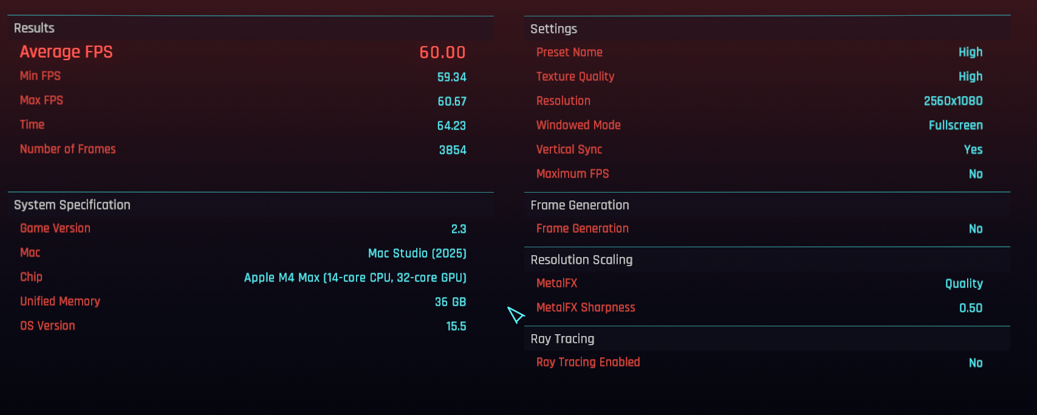
Task: Click the MetalFX Sharpness 0.50 value
Action: tap(971, 308)
